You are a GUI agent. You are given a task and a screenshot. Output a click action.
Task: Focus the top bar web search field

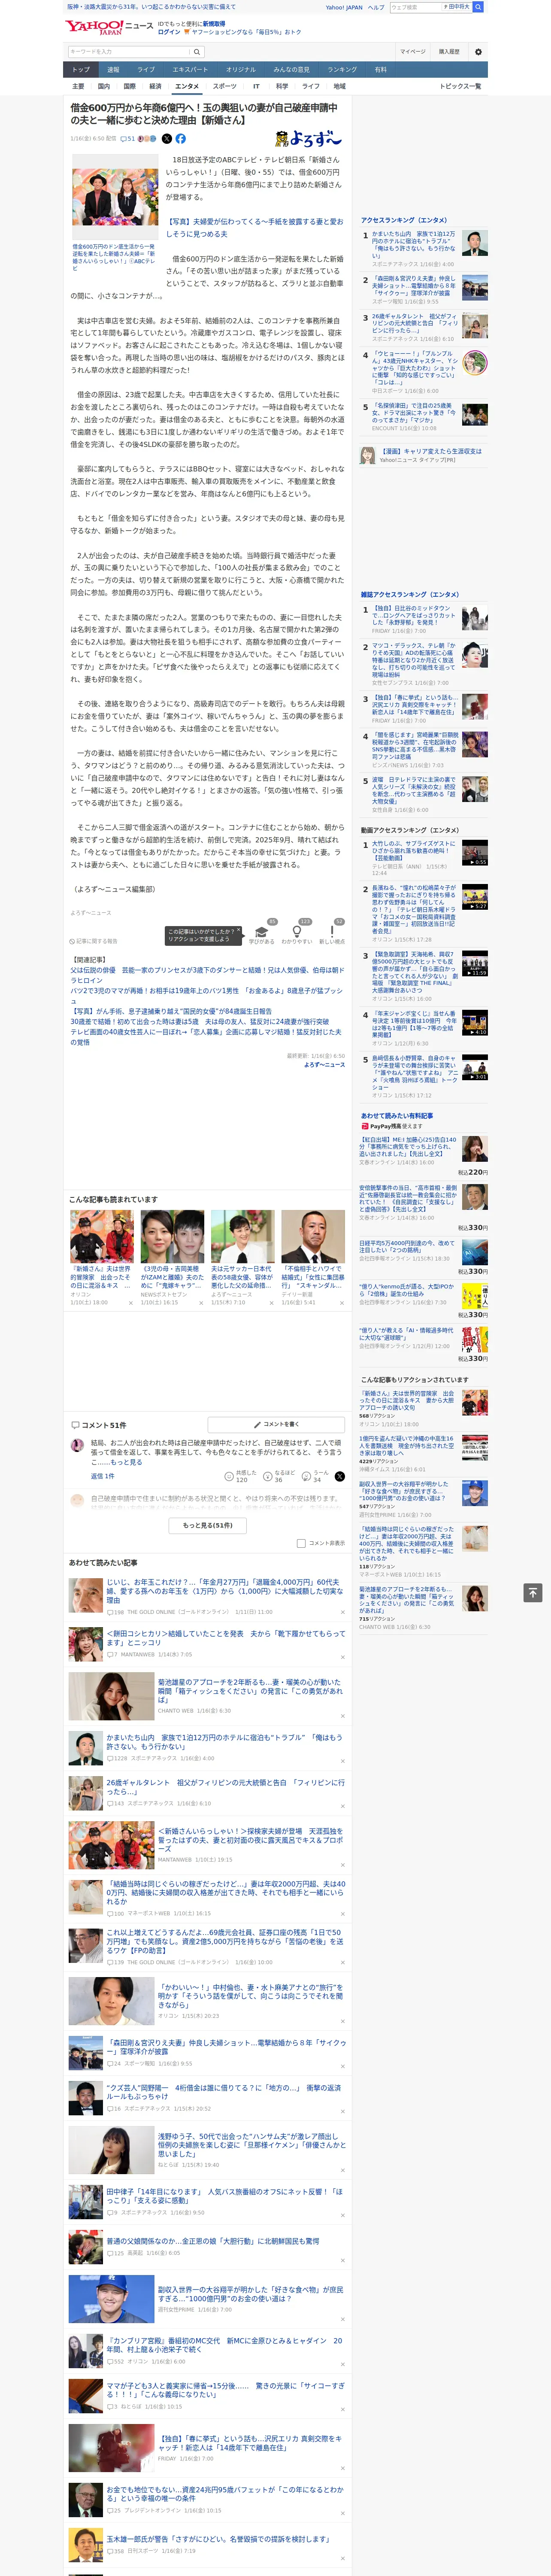point(415,7)
